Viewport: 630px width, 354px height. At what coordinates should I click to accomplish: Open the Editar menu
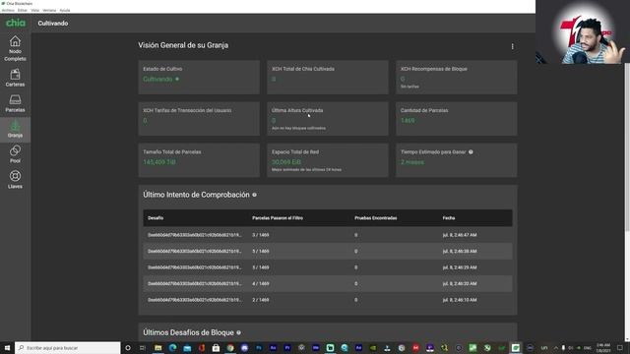point(23,10)
